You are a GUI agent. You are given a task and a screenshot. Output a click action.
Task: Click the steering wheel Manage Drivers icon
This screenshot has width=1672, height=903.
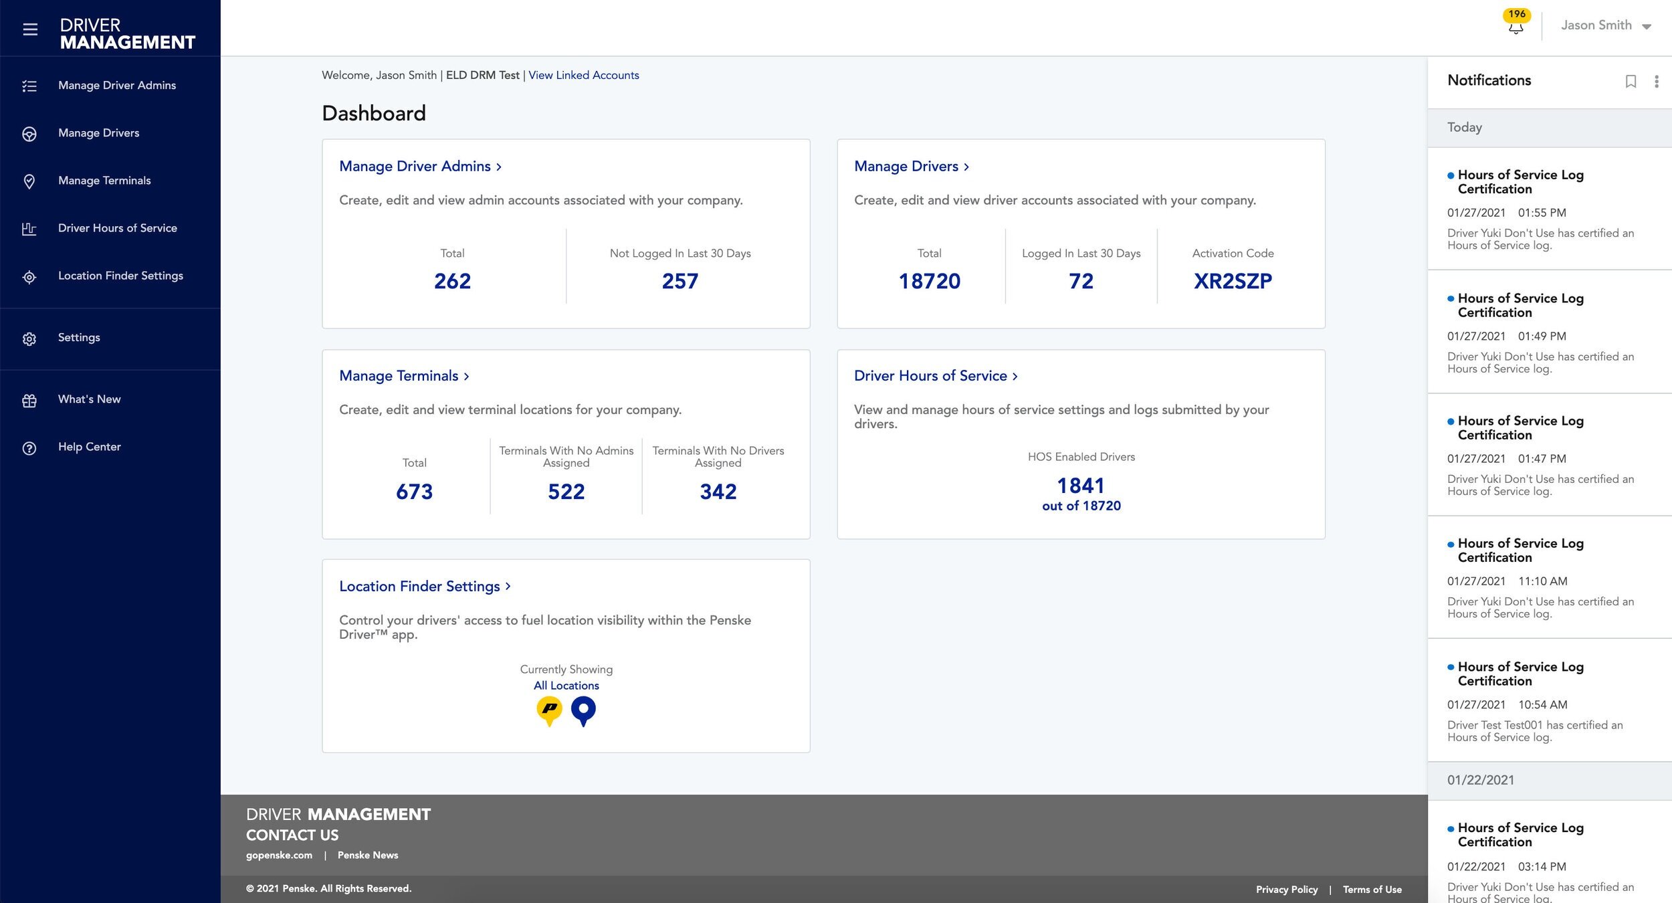[29, 134]
